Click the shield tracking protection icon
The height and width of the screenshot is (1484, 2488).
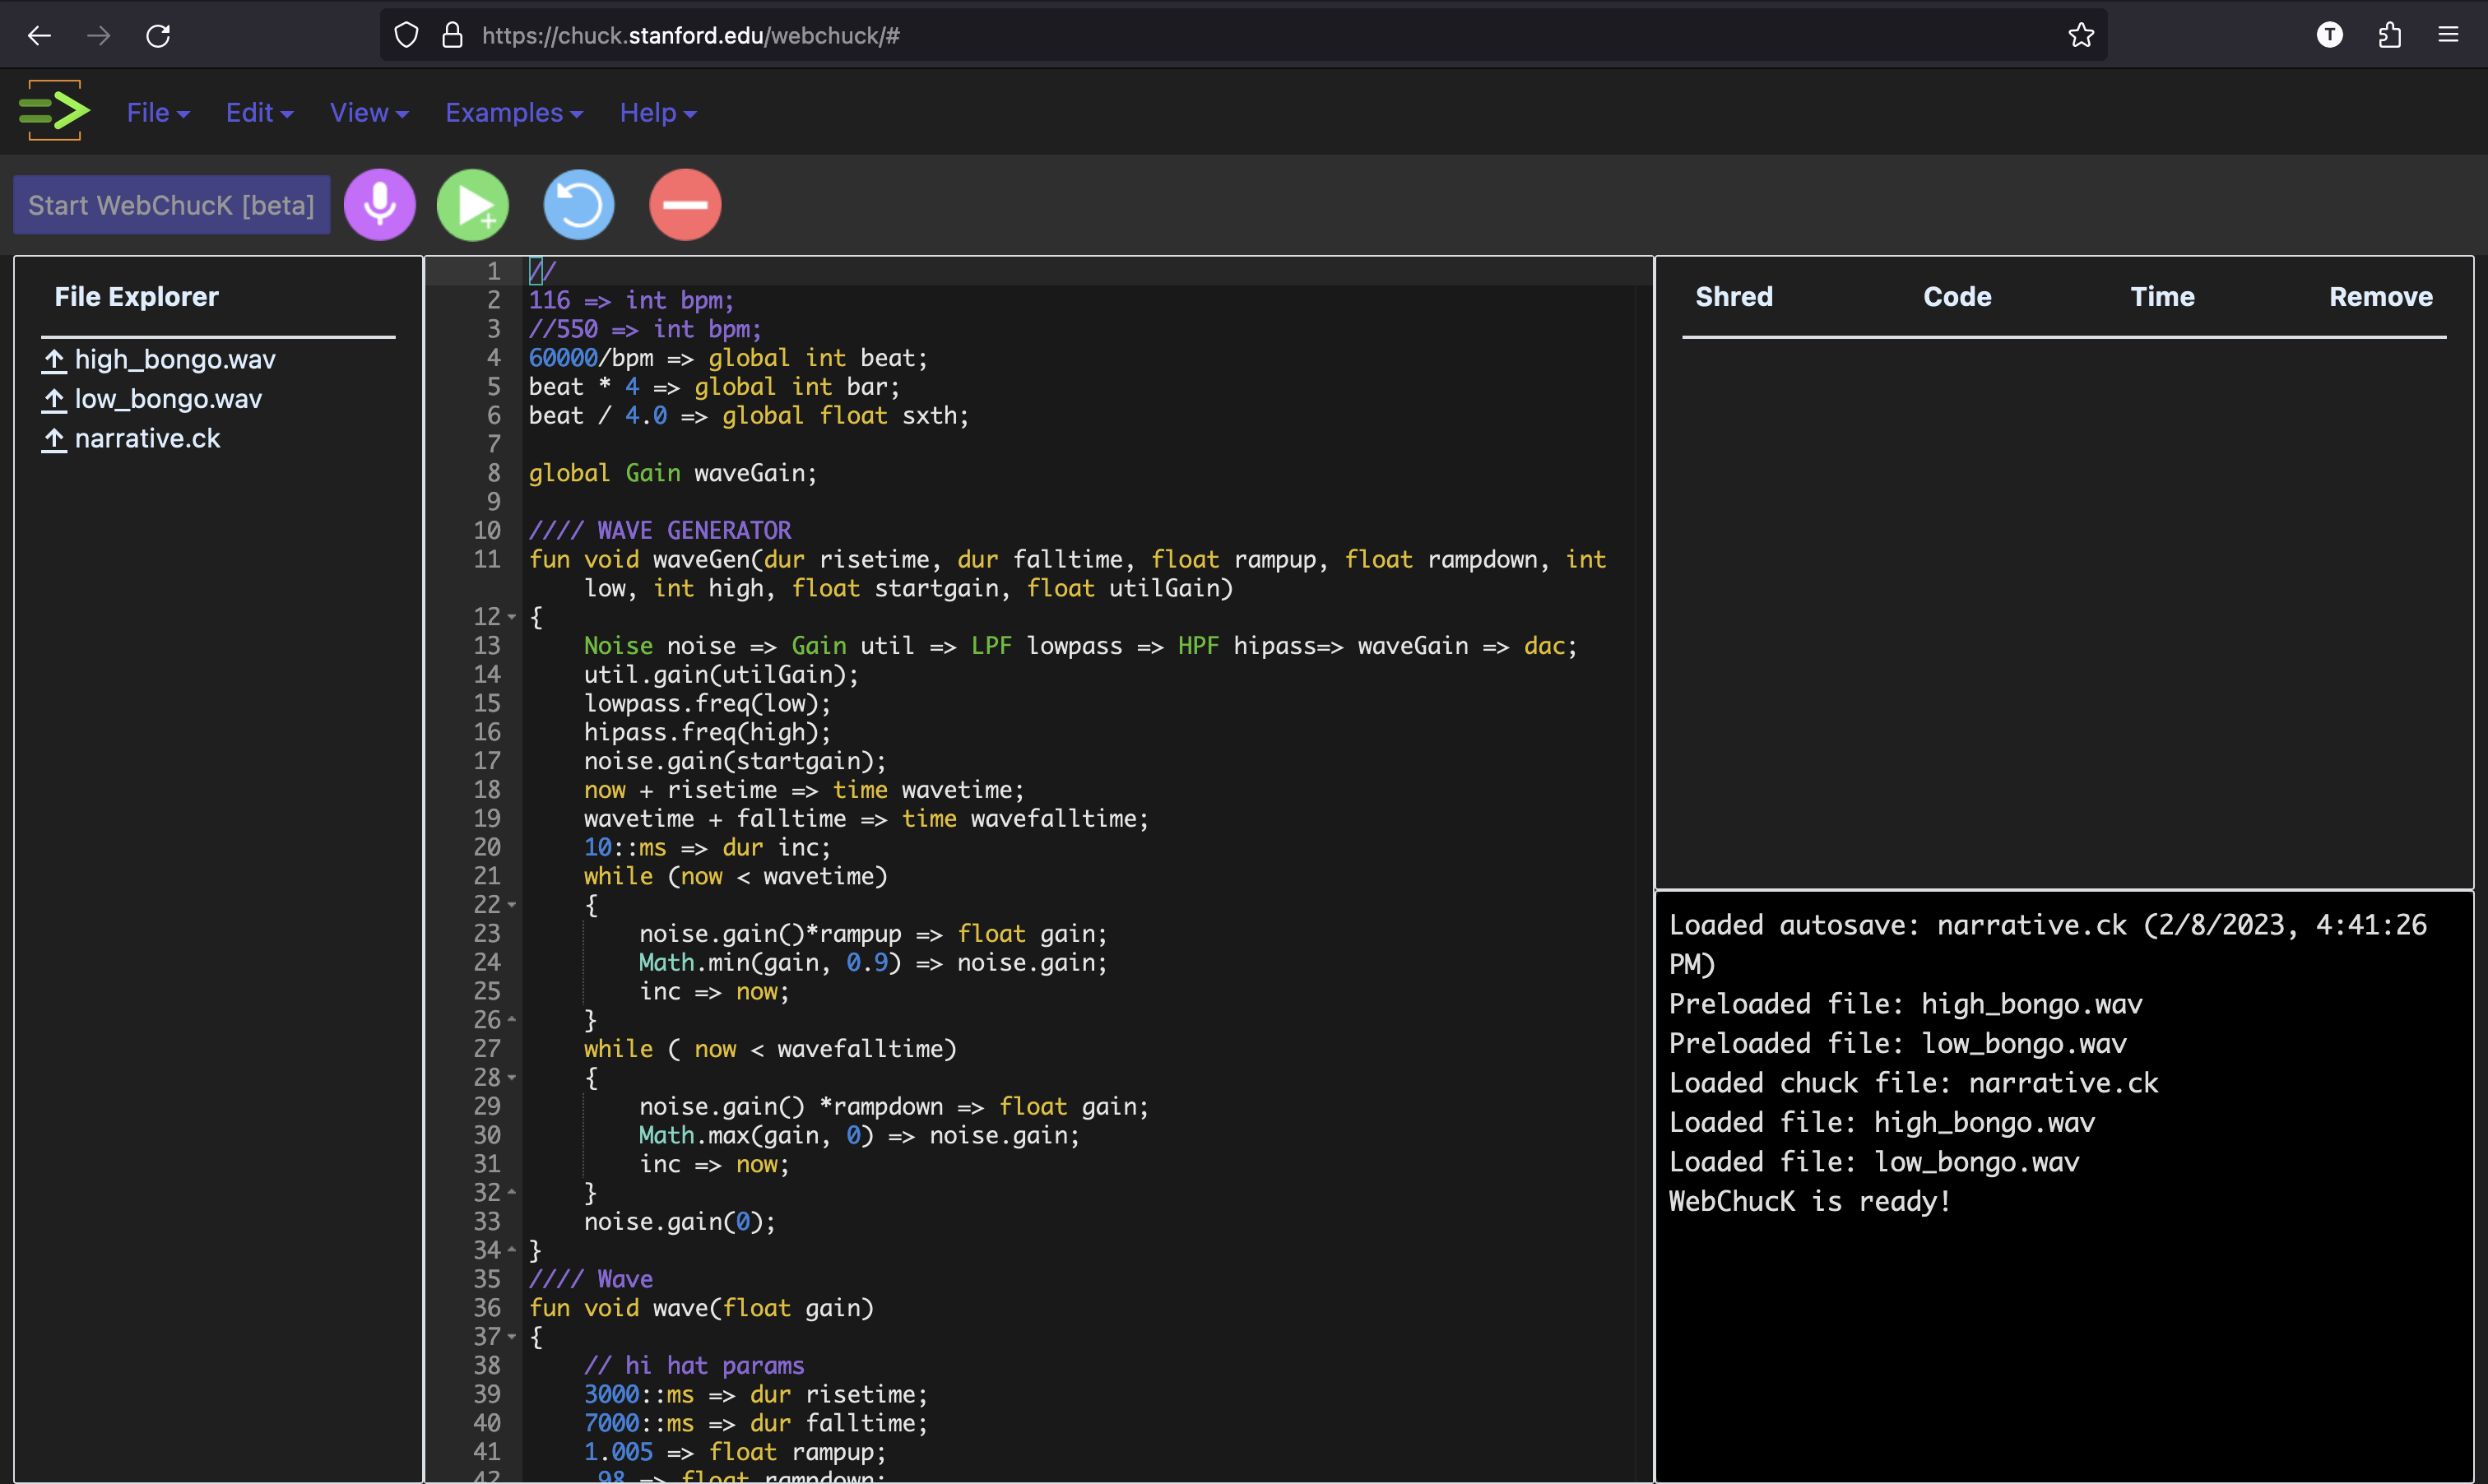click(406, 36)
